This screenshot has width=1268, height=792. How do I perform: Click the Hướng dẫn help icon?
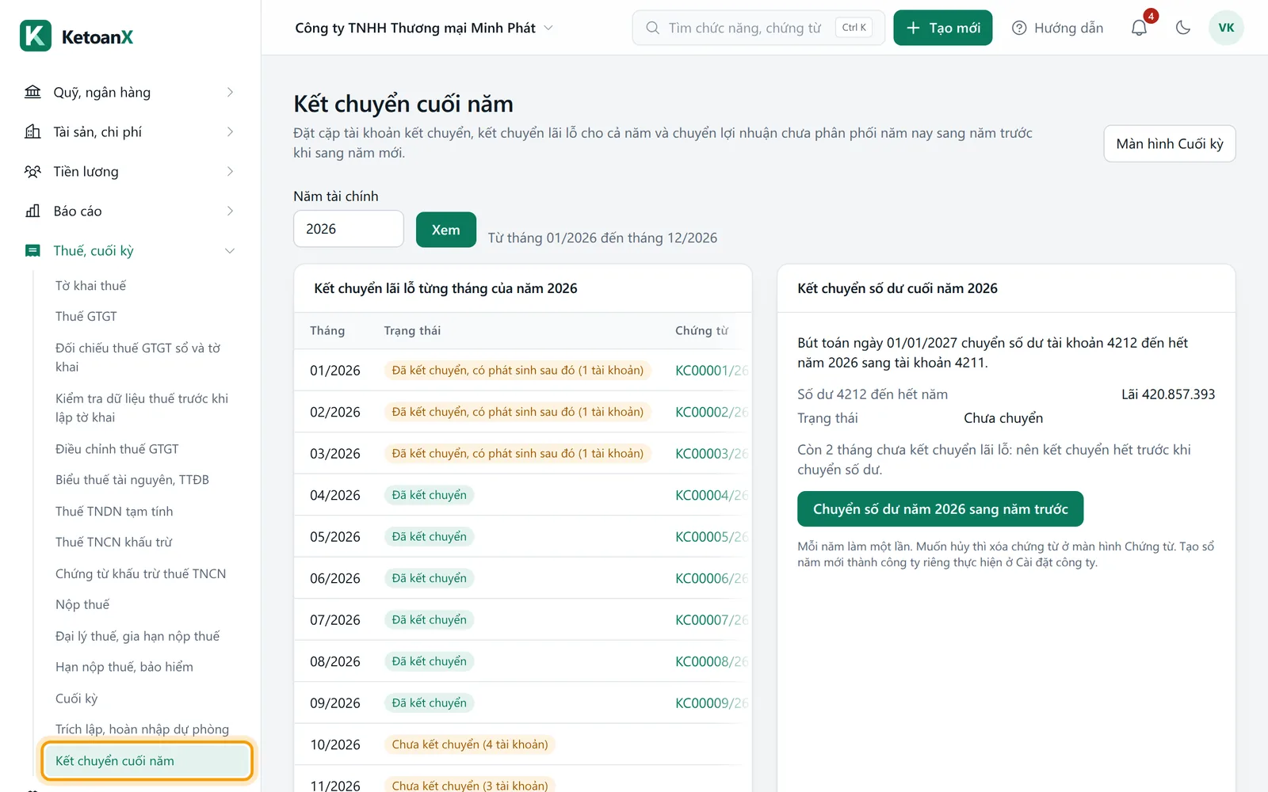1019,28
